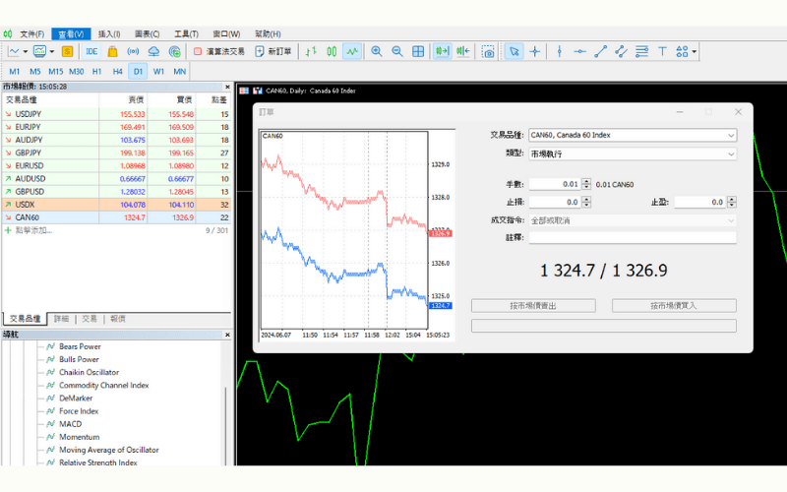Select the equidistant channel tool
The width and height of the screenshot is (787, 492).
pos(621,51)
